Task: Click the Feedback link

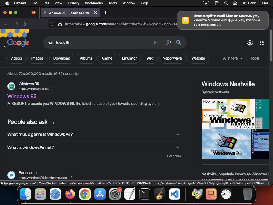Action: pos(174,156)
